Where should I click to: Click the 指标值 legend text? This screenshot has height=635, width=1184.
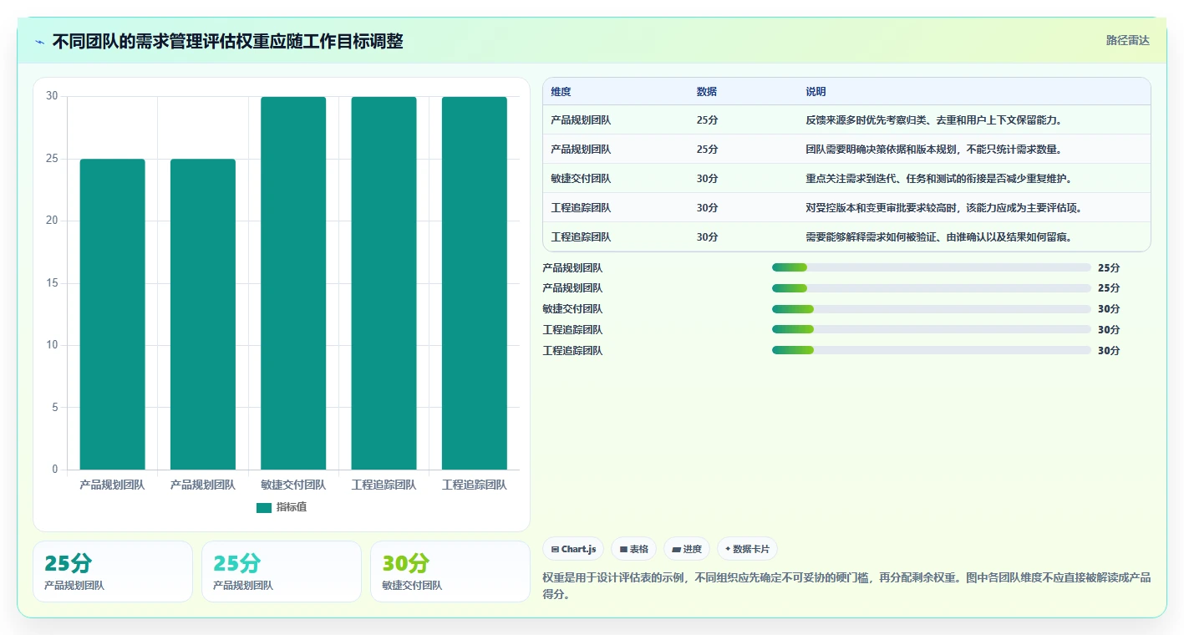point(292,507)
